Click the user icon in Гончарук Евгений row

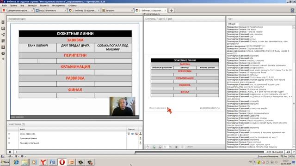pos(141,143)
